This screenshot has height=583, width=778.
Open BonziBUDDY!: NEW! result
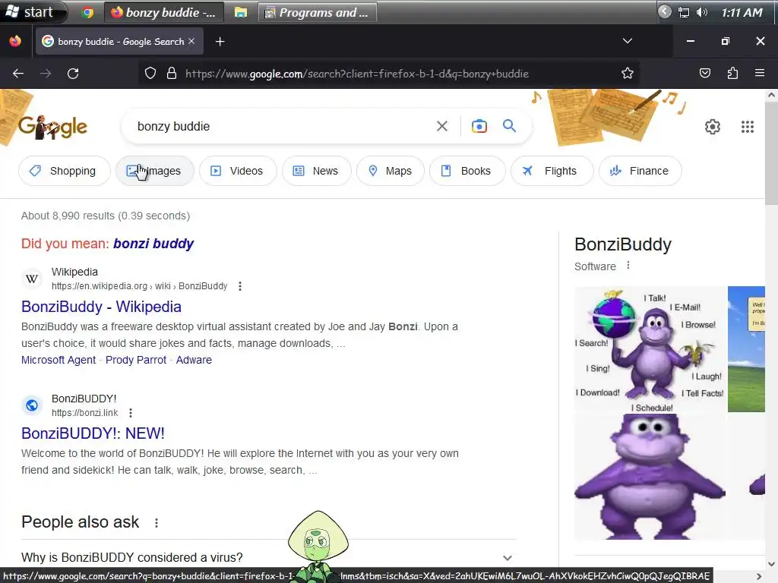tap(93, 433)
